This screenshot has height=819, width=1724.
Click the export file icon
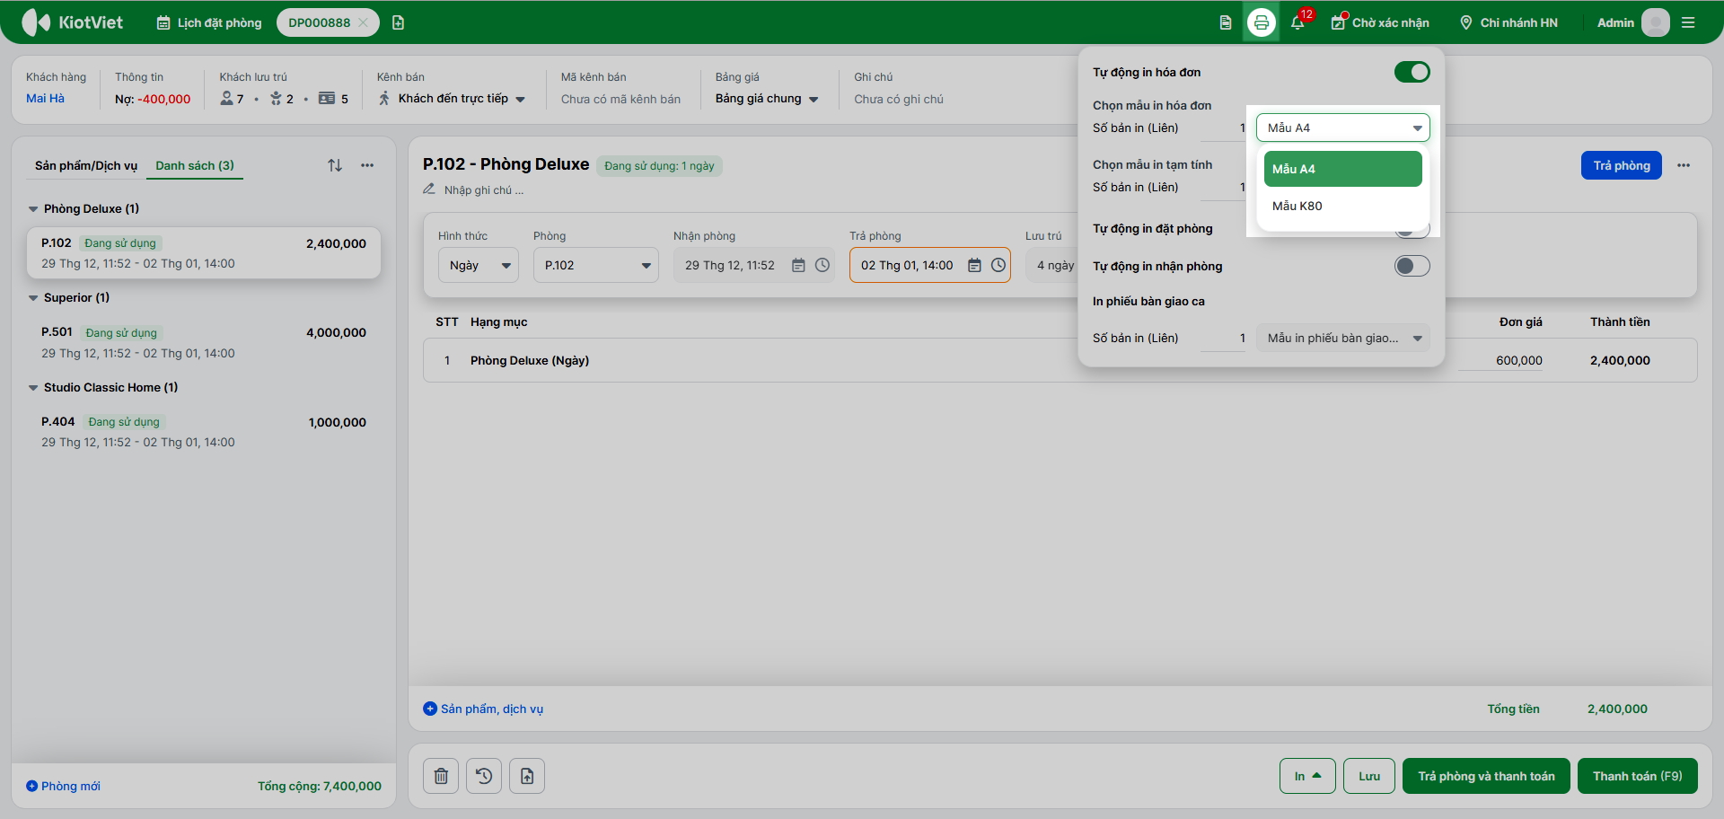click(527, 776)
